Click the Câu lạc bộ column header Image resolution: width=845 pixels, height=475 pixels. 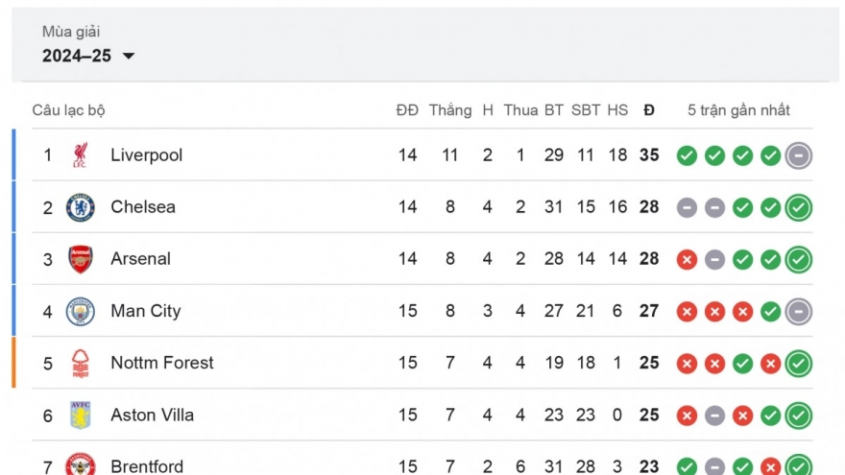point(68,110)
